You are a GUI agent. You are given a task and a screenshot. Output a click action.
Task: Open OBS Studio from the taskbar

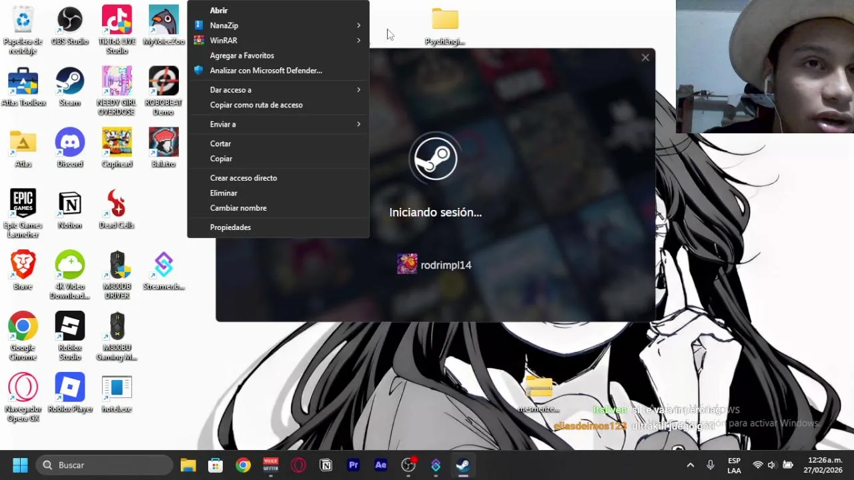[x=408, y=465]
